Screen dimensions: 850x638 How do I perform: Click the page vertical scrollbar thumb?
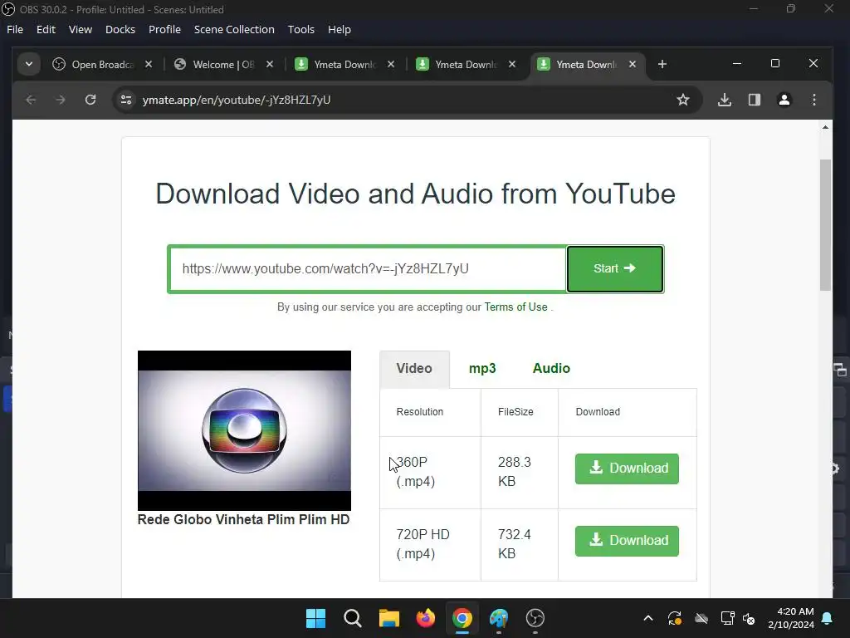825,225
